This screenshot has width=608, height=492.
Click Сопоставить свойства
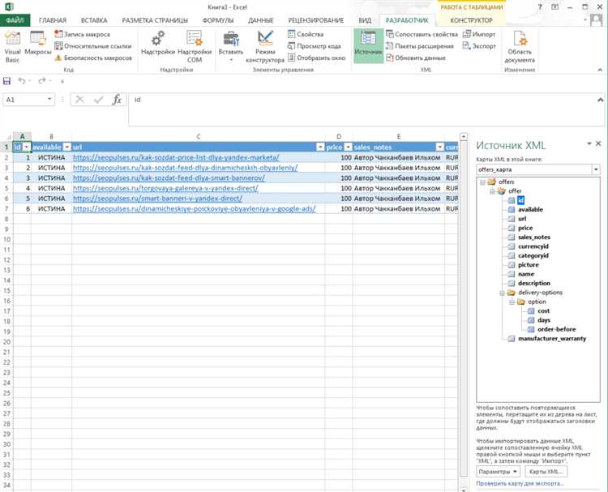click(422, 34)
